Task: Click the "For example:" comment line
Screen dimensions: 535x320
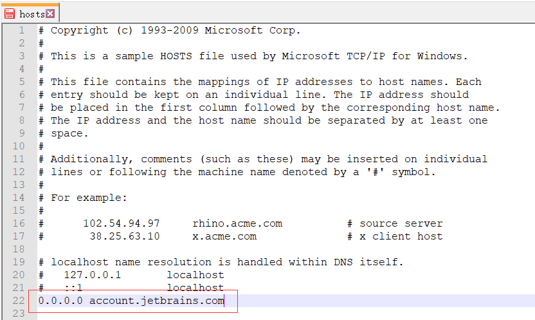Action: click(x=89, y=198)
